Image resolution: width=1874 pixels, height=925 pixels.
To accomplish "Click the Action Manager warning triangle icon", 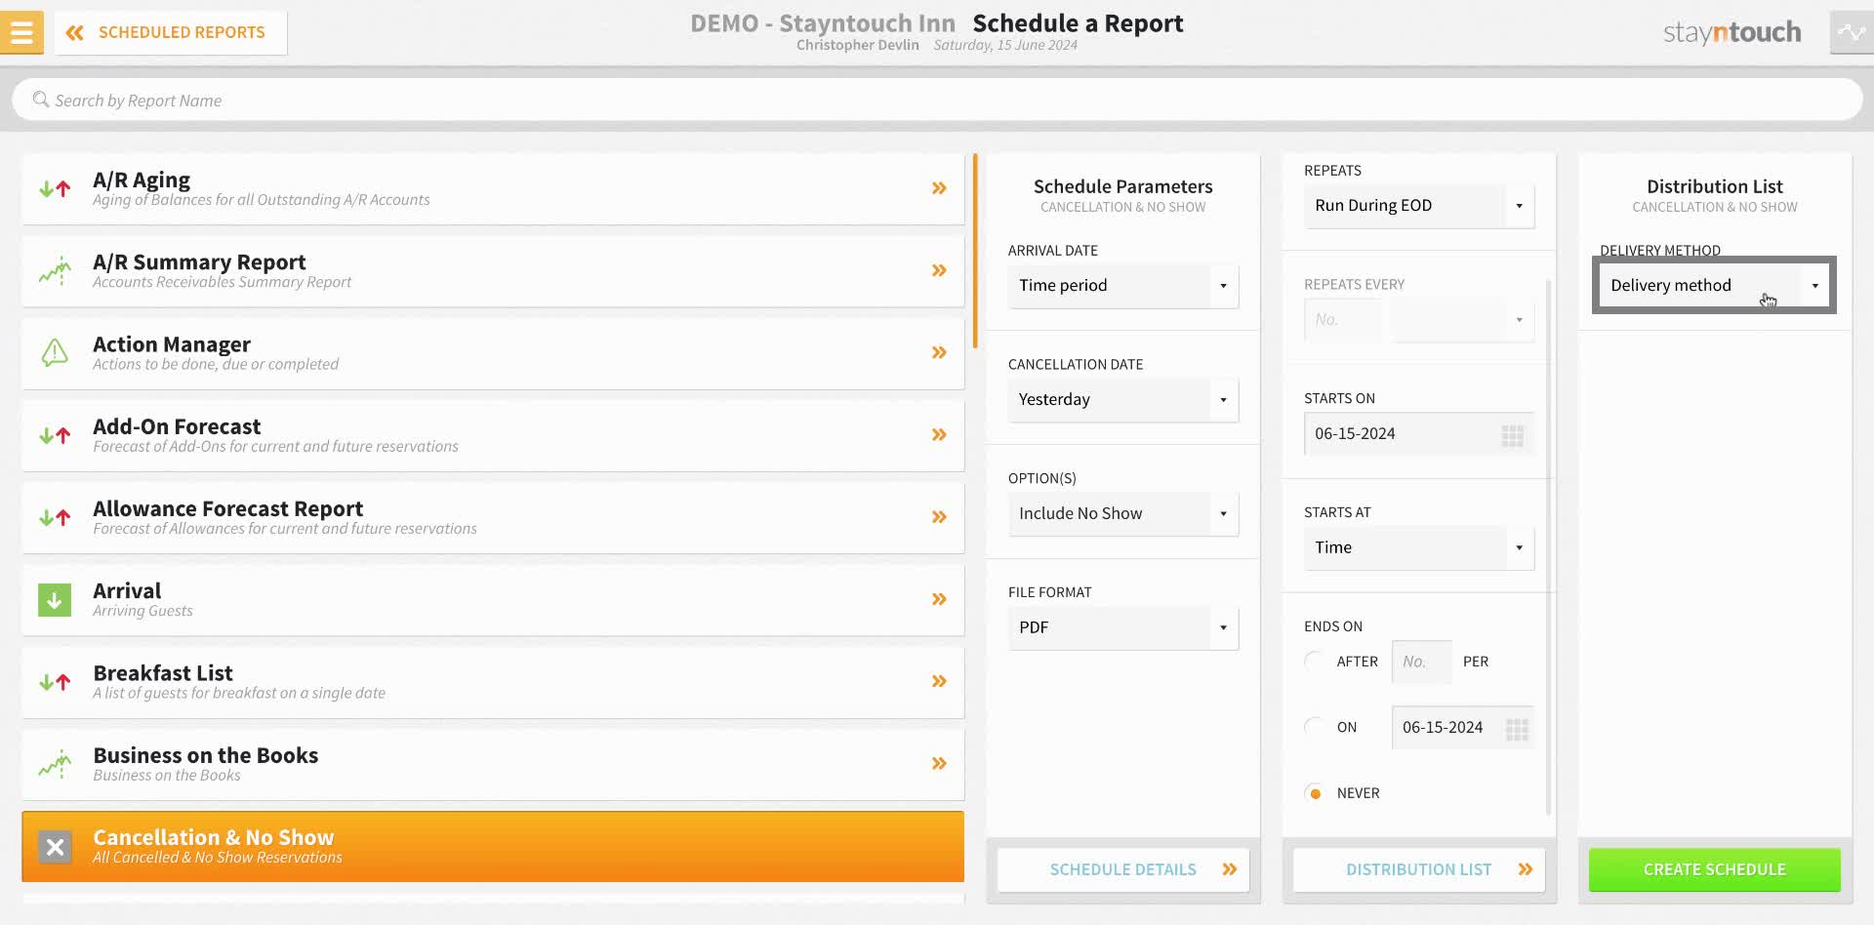I will [x=55, y=352].
